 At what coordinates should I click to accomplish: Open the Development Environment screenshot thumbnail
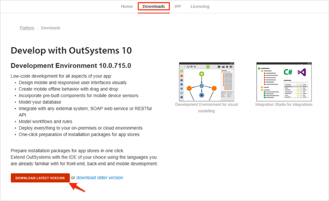[x=206, y=81]
